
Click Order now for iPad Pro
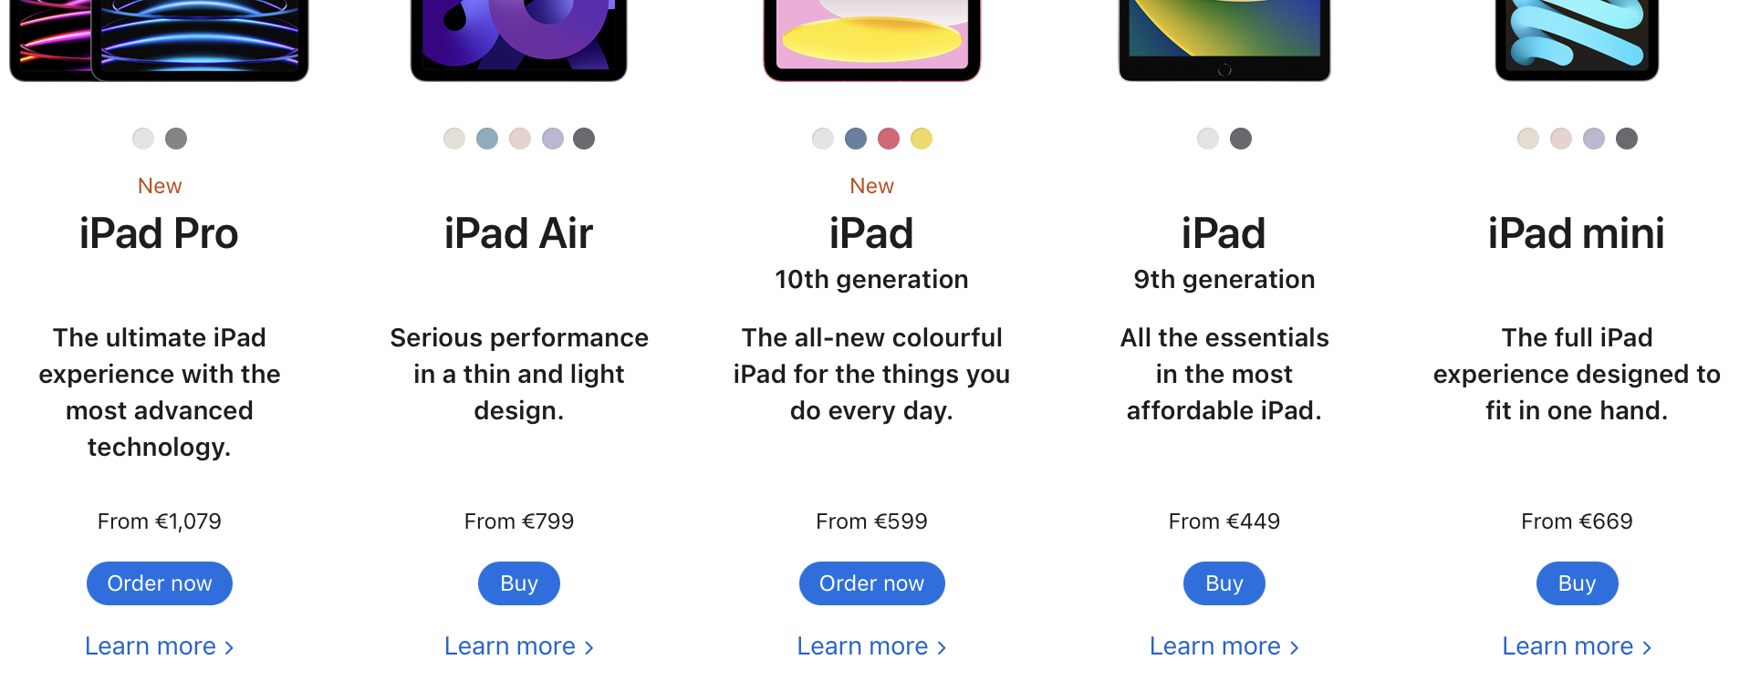point(160,583)
